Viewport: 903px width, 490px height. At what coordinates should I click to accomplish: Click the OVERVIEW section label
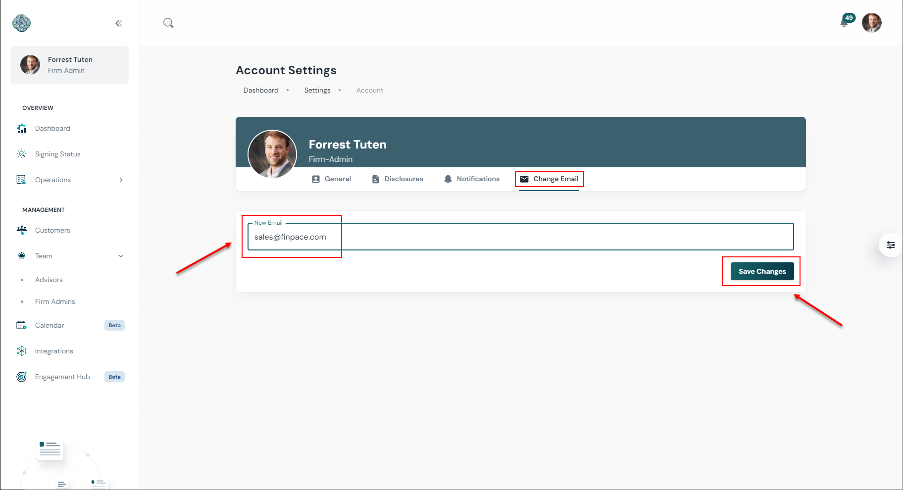pos(38,108)
